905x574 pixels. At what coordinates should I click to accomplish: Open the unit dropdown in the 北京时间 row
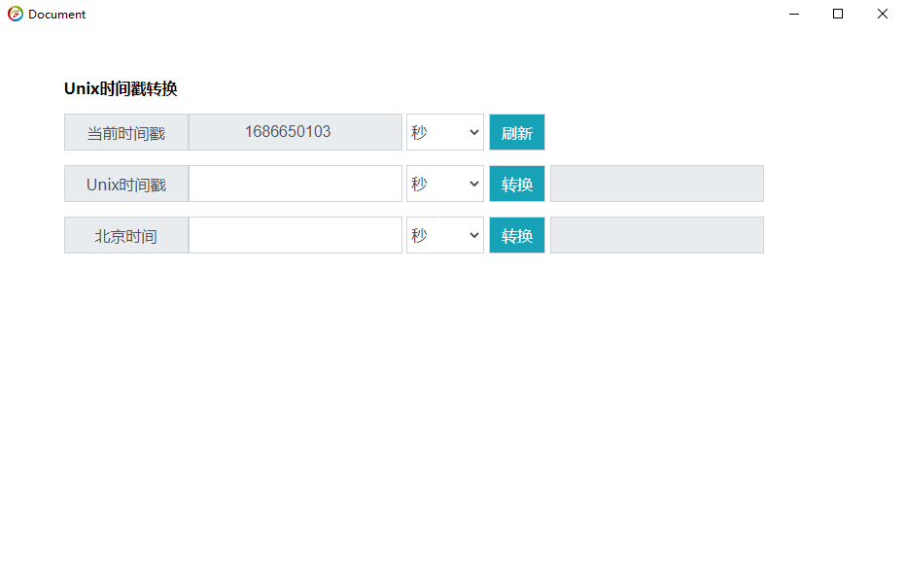pyautogui.click(x=445, y=235)
